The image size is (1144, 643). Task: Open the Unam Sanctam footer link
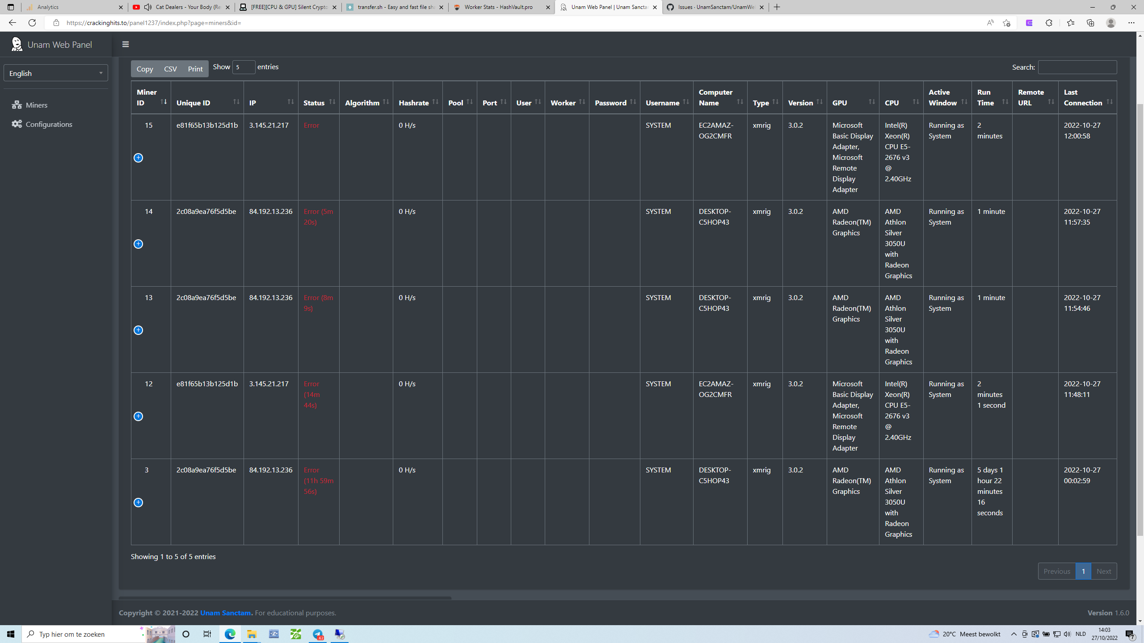point(225,613)
